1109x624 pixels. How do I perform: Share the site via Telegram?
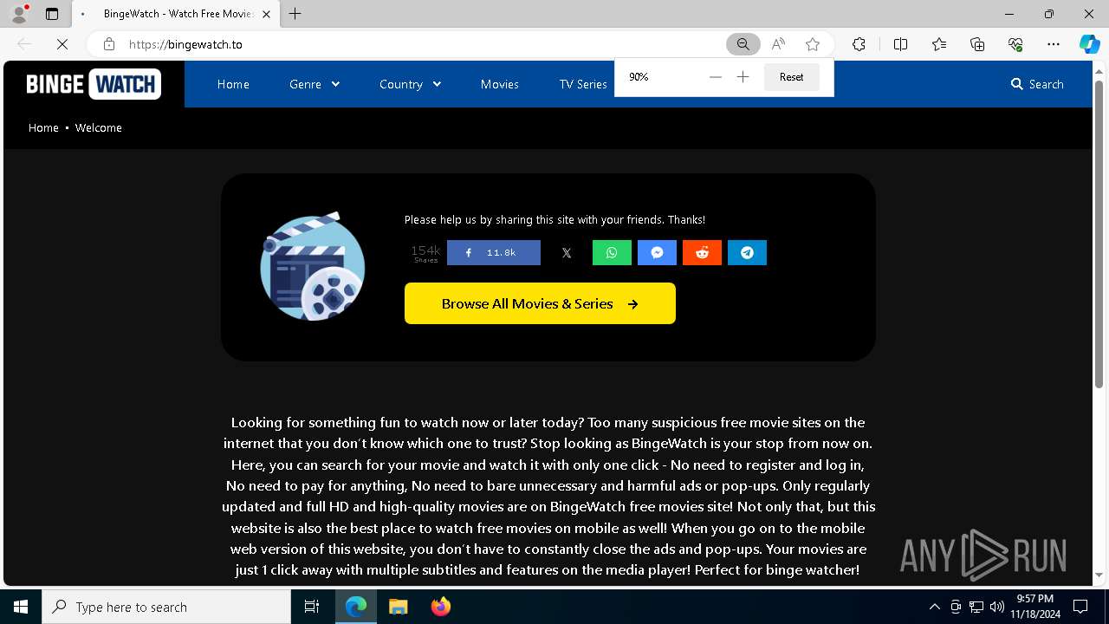click(x=747, y=253)
